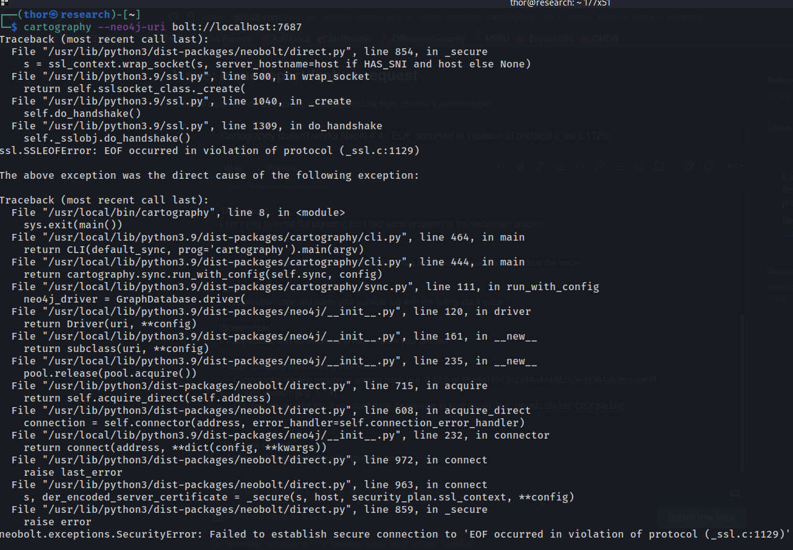Add a numbered list icon
This screenshot has width=793, height=550.
[639, 166]
